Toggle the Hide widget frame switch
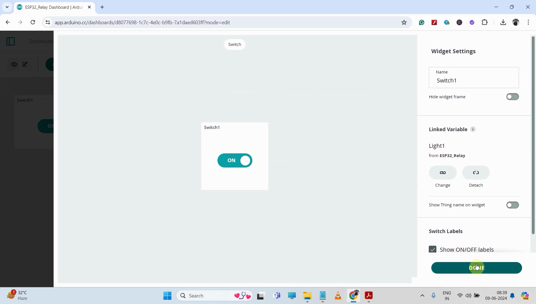This screenshot has width=536, height=304. [x=513, y=96]
